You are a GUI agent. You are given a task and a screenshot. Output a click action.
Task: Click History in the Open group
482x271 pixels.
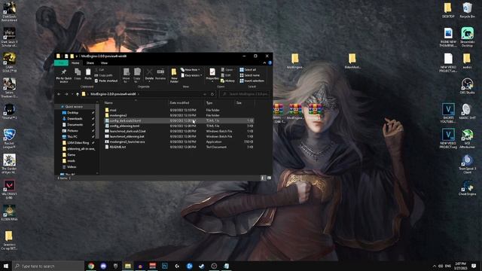click(x=227, y=81)
